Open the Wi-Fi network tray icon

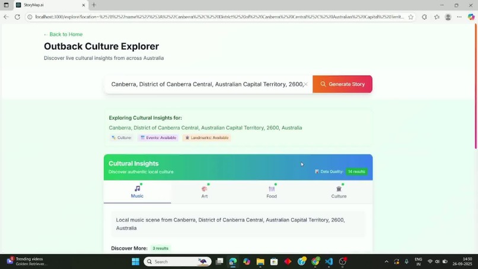tap(430, 262)
